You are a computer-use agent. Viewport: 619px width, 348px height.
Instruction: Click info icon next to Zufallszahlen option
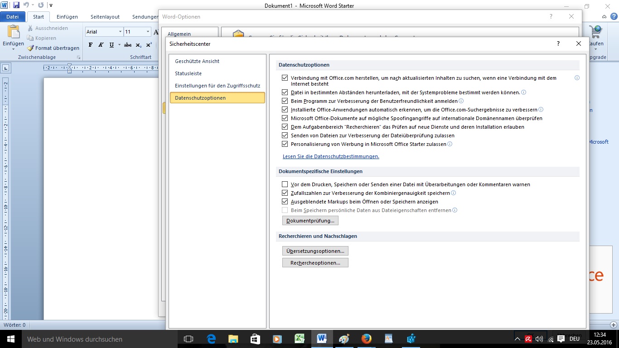tap(453, 193)
